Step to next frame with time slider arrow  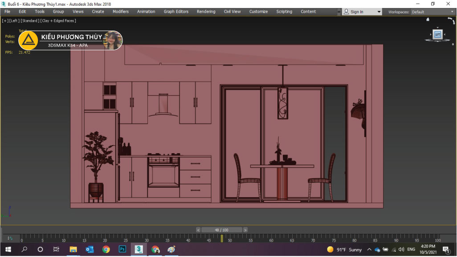pos(245,230)
